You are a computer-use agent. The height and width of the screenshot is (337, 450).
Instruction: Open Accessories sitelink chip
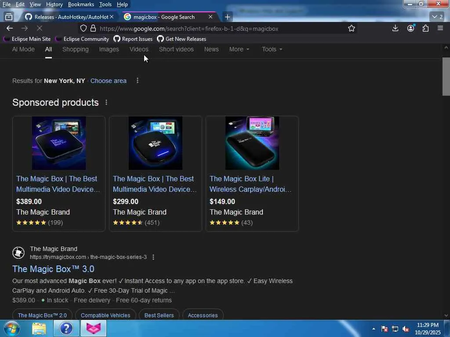pyautogui.click(x=203, y=315)
